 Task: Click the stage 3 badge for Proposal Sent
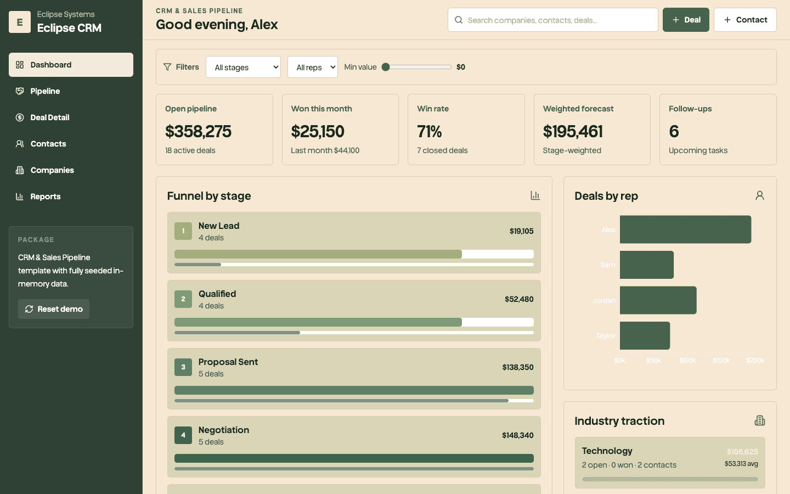tap(183, 367)
